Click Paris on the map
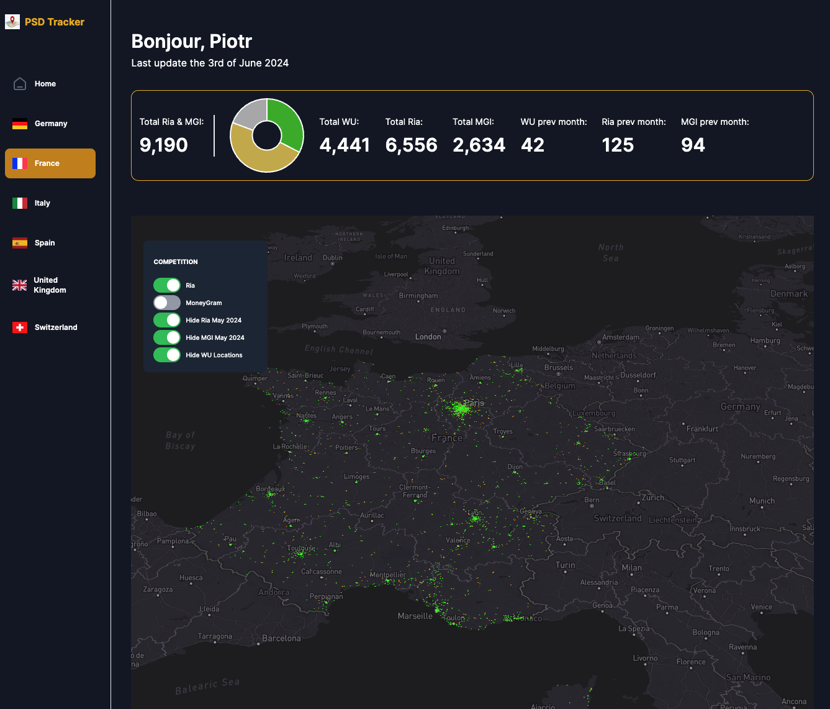830x709 pixels. pos(474,403)
